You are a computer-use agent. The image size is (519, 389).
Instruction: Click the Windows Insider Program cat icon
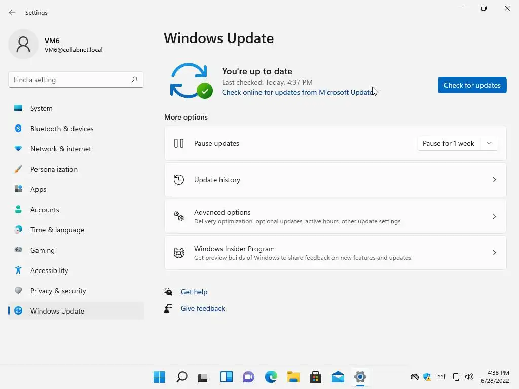pyautogui.click(x=179, y=253)
